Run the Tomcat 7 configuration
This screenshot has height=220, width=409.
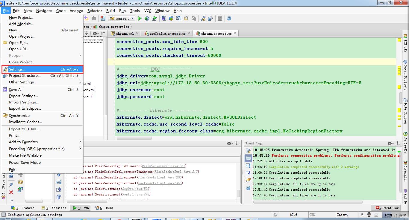coord(140,19)
